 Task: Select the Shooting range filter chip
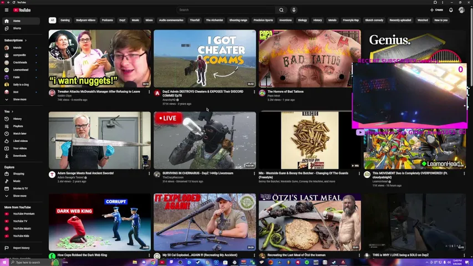point(238,20)
